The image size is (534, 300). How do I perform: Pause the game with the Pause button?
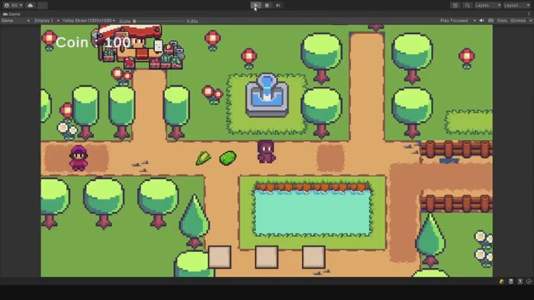(267, 5)
